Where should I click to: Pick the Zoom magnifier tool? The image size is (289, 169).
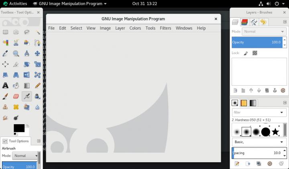(x=16, y=53)
